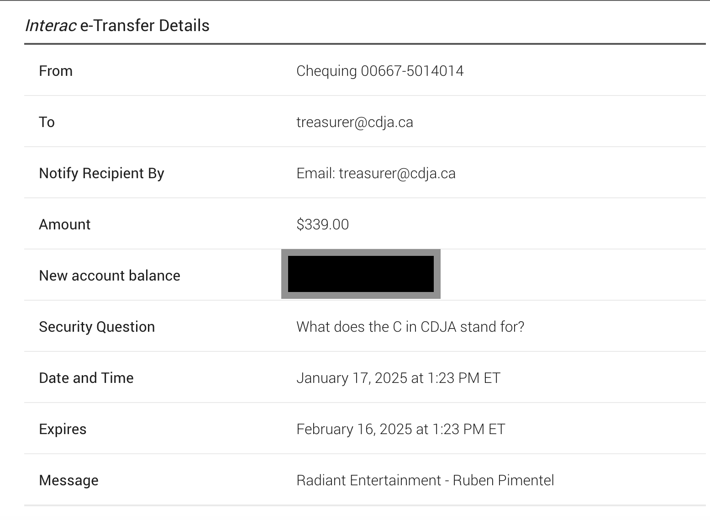Click the Message row label
The width and height of the screenshot is (710, 520).
coord(69,481)
